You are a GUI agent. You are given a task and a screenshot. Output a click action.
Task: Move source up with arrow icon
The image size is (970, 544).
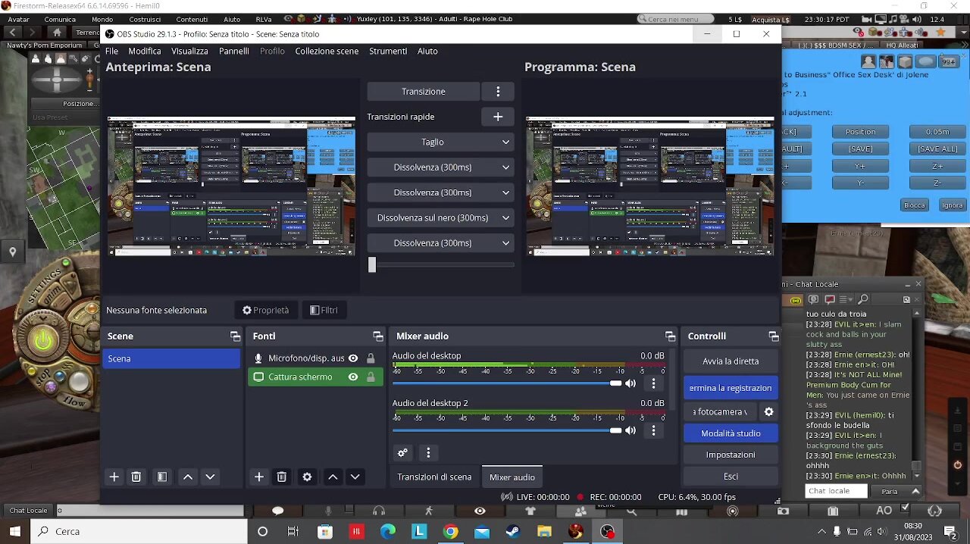pos(333,477)
